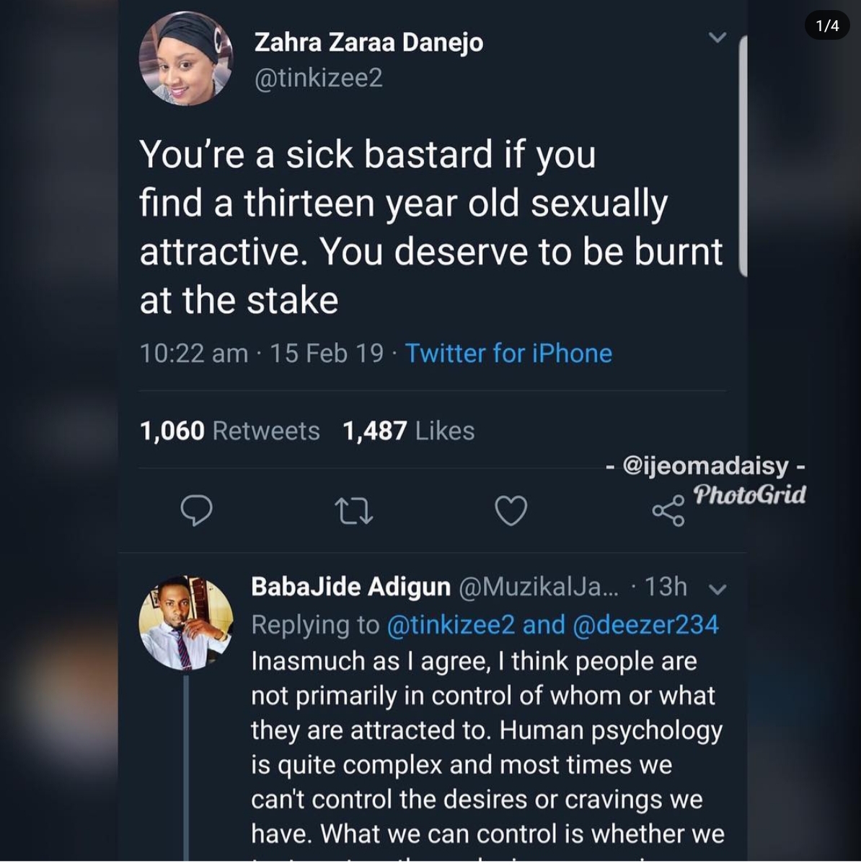Screen dimensions: 861x866
Task: Open Zahra Zaraa Danejo's profile picture
Action: (186, 59)
